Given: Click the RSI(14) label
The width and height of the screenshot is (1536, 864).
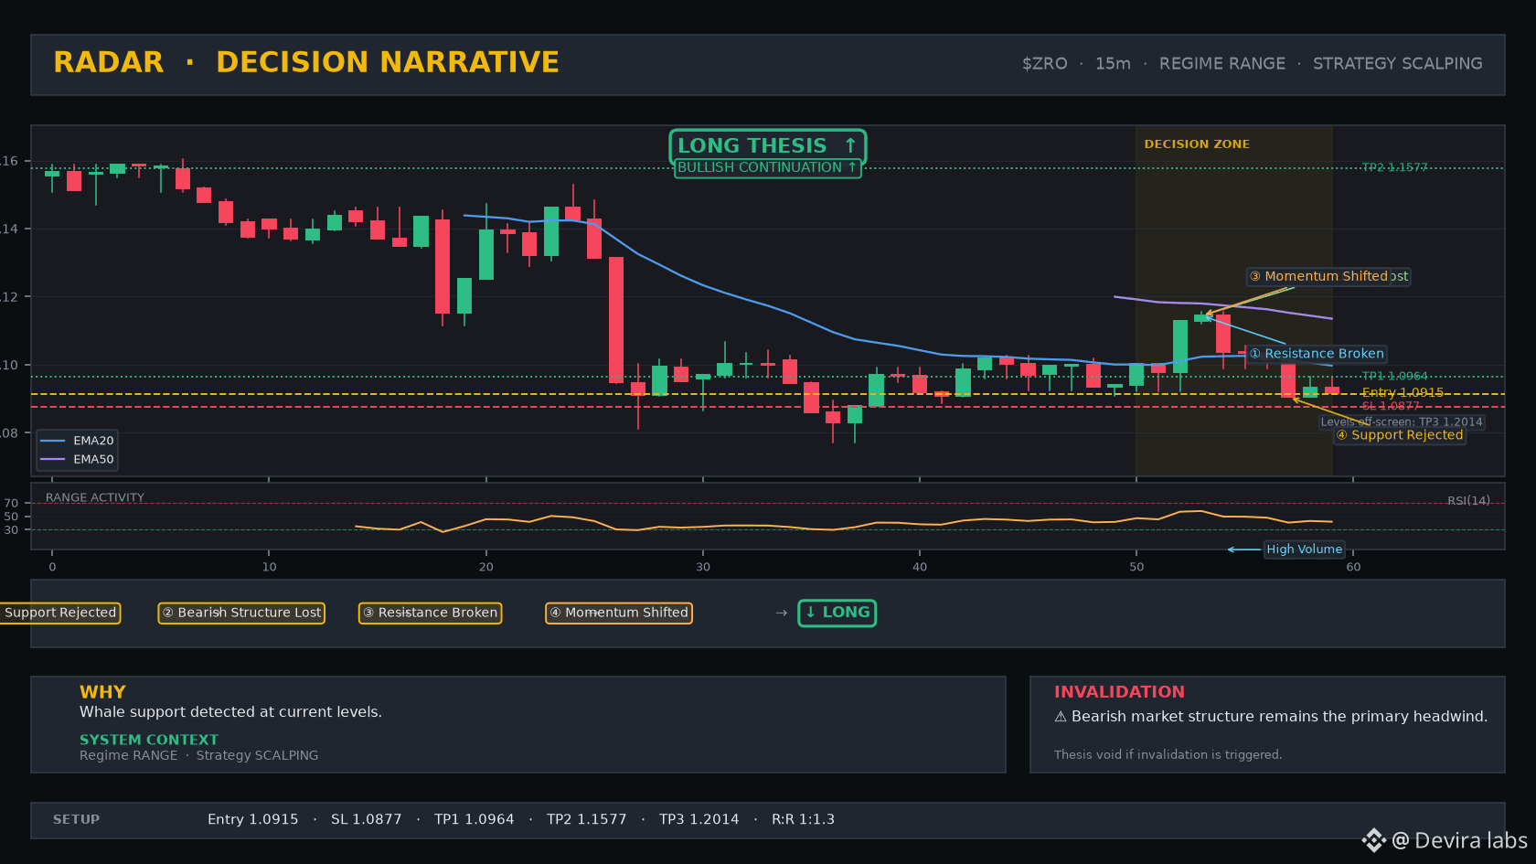Looking at the screenshot, I should tap(1468, 501).
